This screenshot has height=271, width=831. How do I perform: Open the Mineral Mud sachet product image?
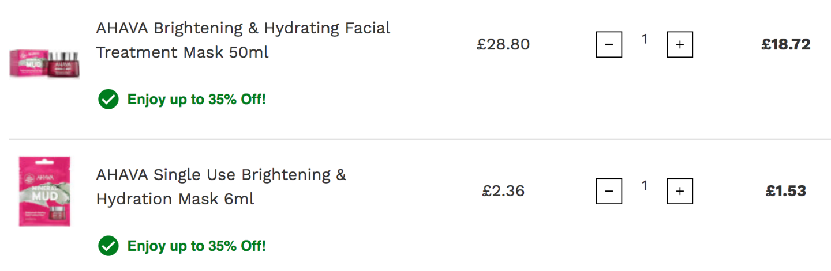pos(44,191)
